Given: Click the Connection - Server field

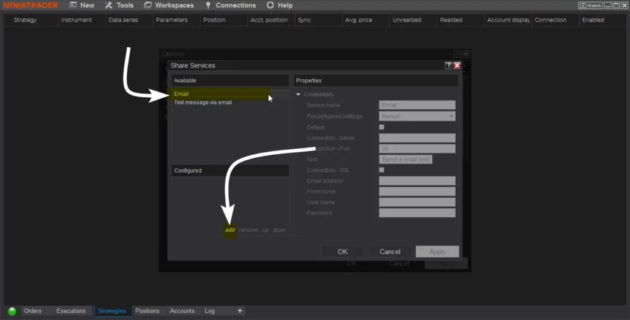Looking at the screenshot, I should point(417,138).
